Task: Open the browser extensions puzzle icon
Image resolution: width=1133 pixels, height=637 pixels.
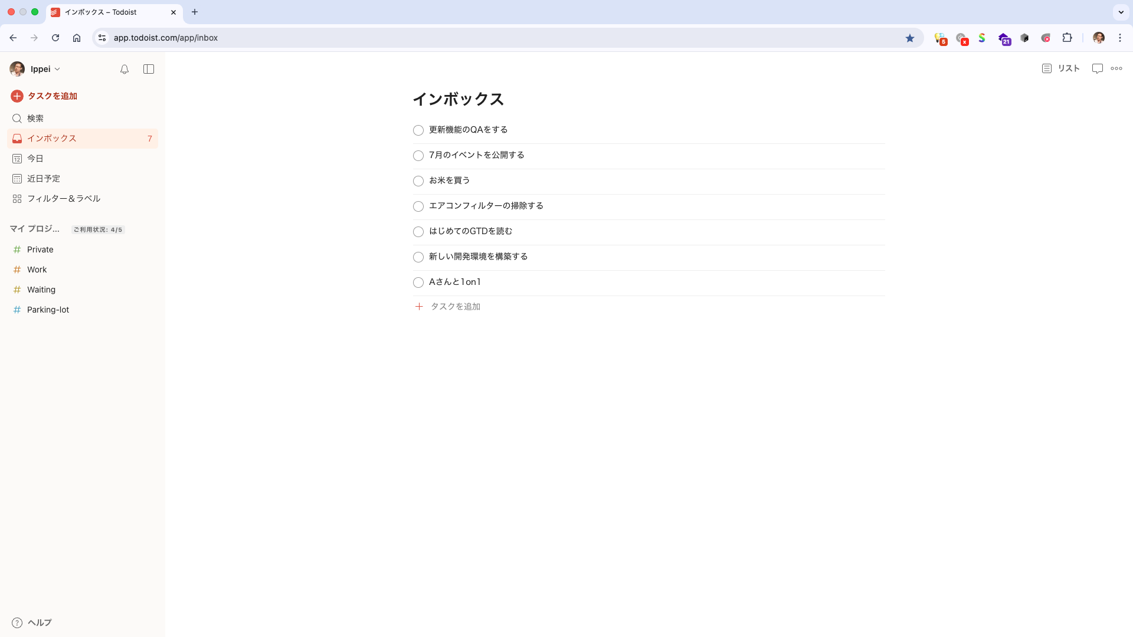Action: 1067,38
